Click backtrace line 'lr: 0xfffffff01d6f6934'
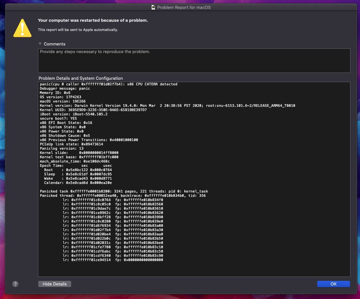Screen dimensions: 360x299 [113, 225]
